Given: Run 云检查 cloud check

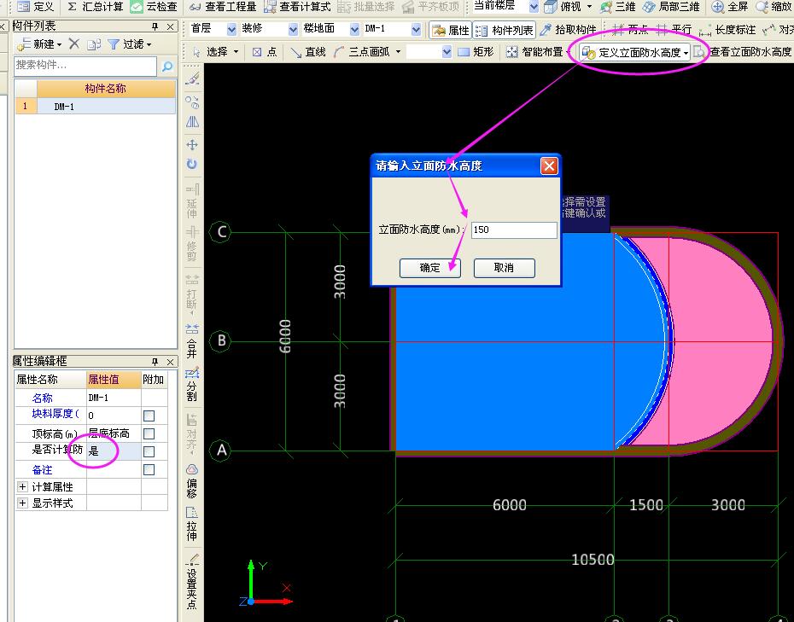Looking at the screenshot, I should [x=155, y=7].
